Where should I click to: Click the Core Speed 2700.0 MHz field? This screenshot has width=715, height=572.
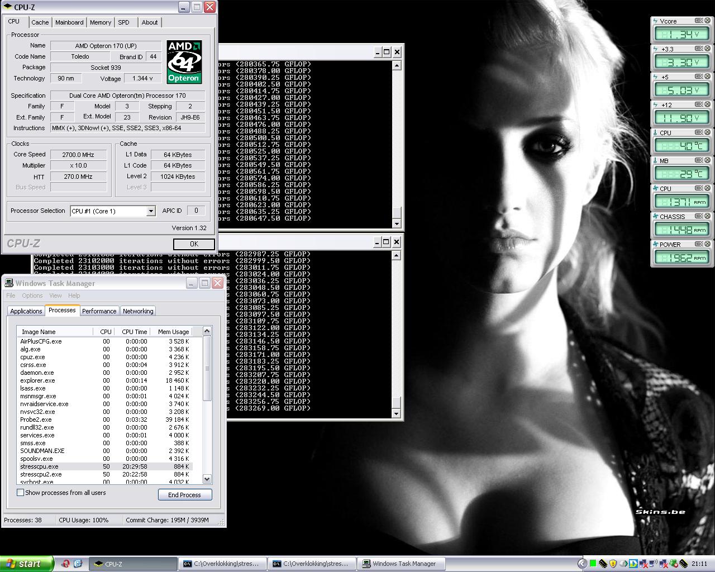(x=78, y=155)
